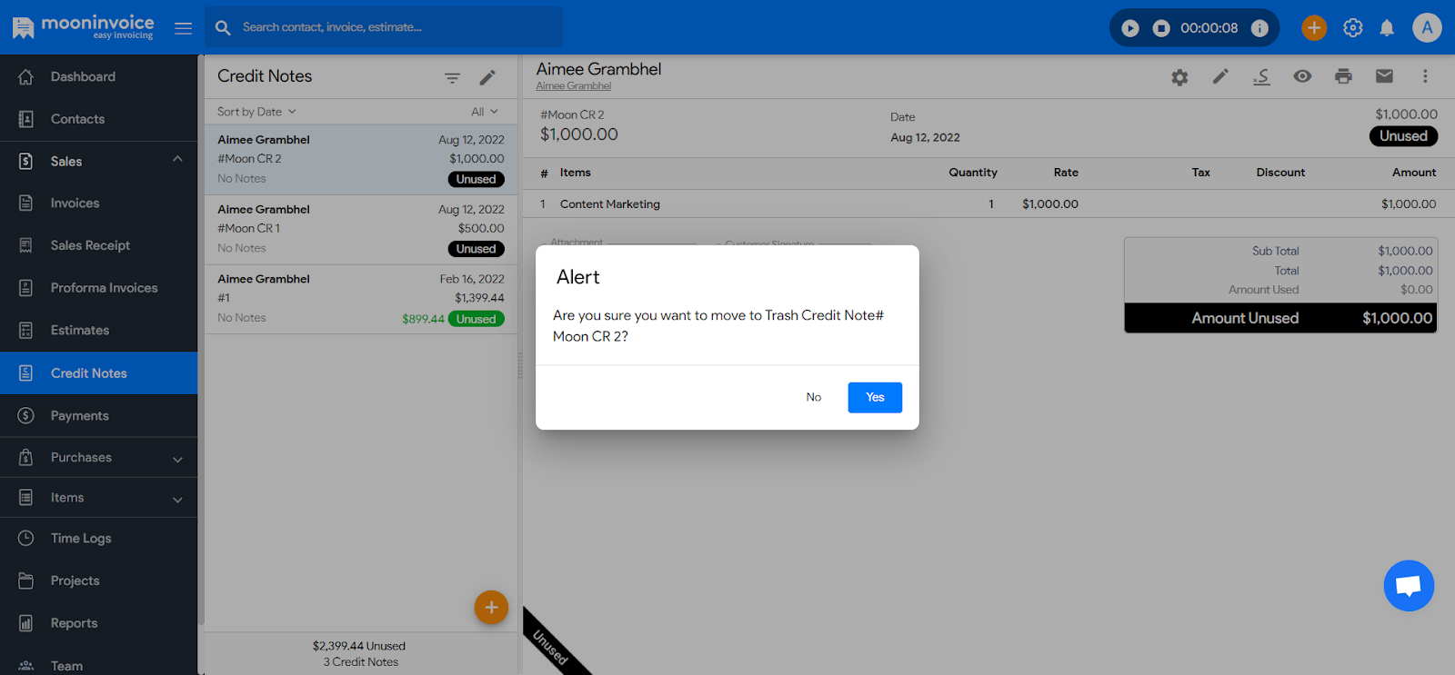Open Estimates page
The height and width of the screenshot is (675, 1455).
coord(98,331)
